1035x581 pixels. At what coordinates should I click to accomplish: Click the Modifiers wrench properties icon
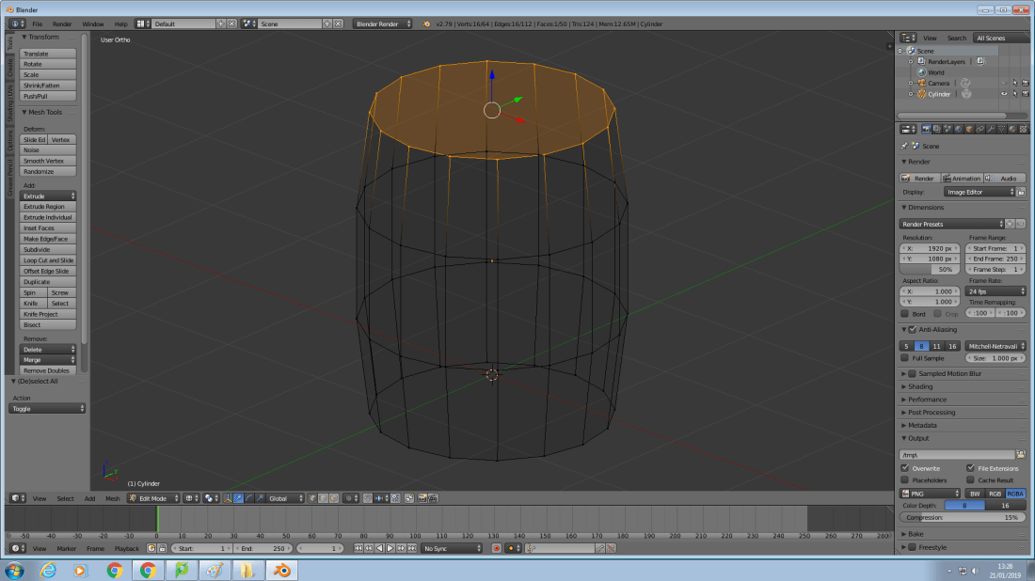click(x=991, y=129)
